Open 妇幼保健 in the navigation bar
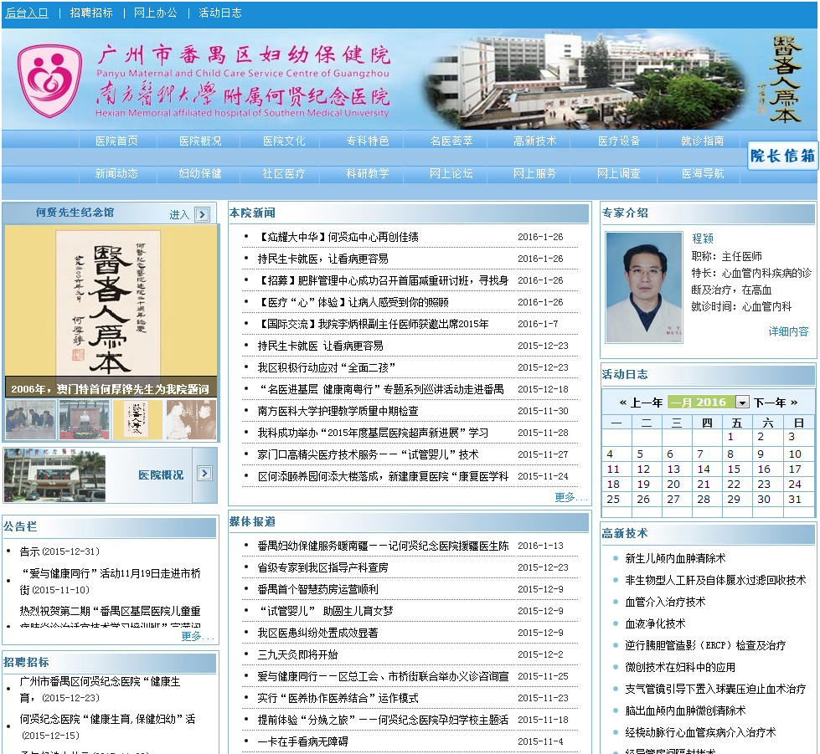This screenshot has width=820, height=754. [x=200, y=173]
